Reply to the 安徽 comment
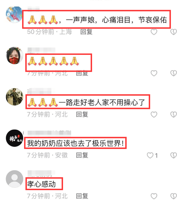This screenshot has width=177, height=204. point(82,155)
